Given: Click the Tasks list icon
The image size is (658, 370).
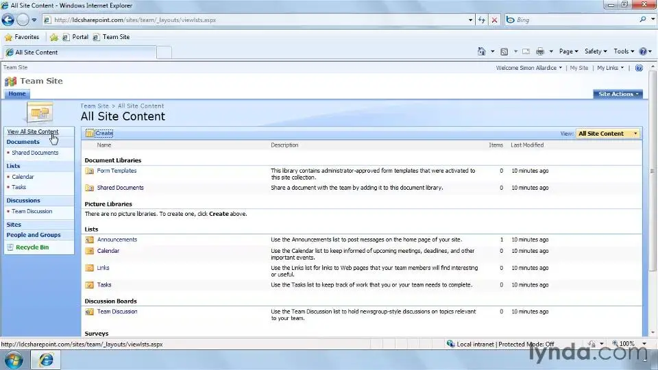Looking at the screenshot, I should click(89, 285).
